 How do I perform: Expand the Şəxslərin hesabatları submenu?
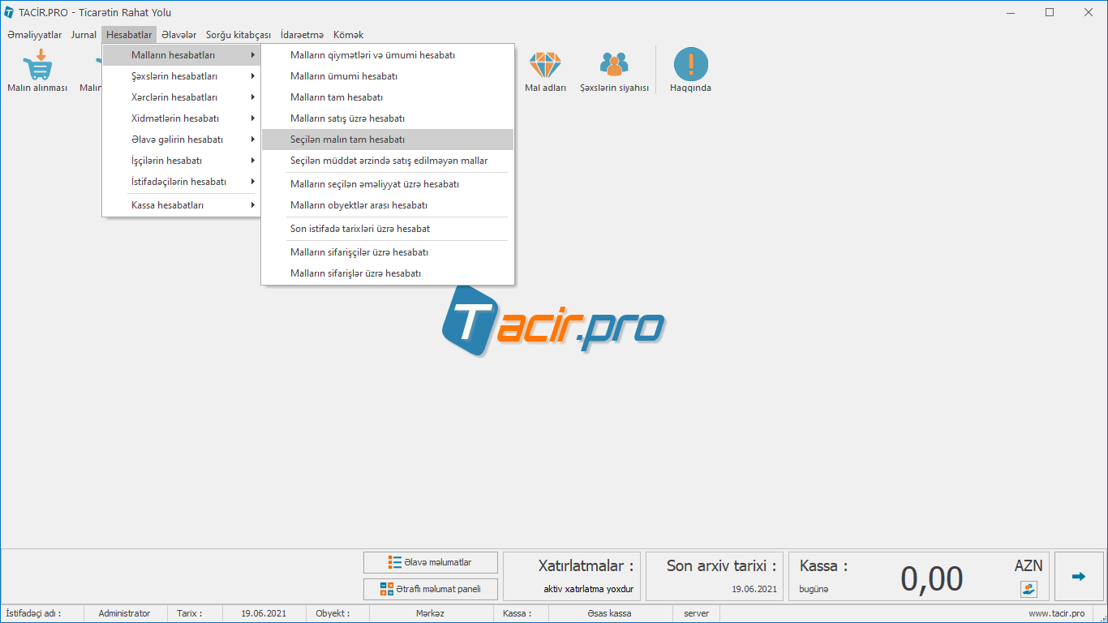[x=174, y=76]
